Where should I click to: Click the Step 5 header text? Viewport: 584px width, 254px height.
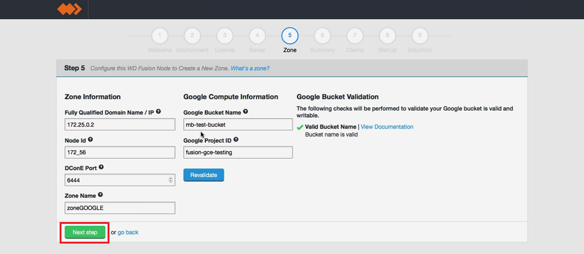74,68
